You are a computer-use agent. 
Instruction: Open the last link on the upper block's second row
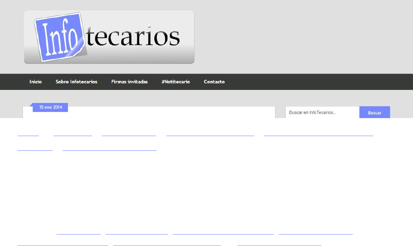[x=109, y=150]
